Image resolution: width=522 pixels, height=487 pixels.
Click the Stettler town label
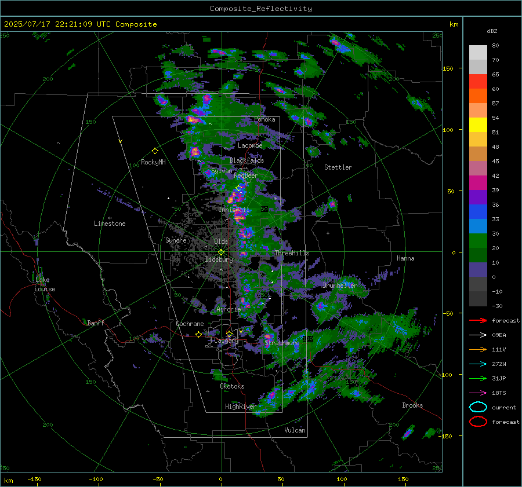[x=338, y=167]
